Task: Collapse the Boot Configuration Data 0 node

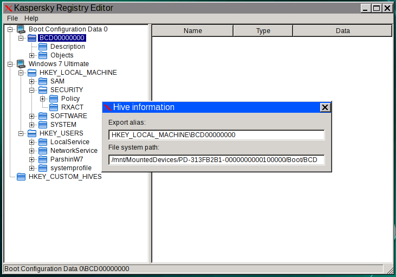Action: pos(10,29)
